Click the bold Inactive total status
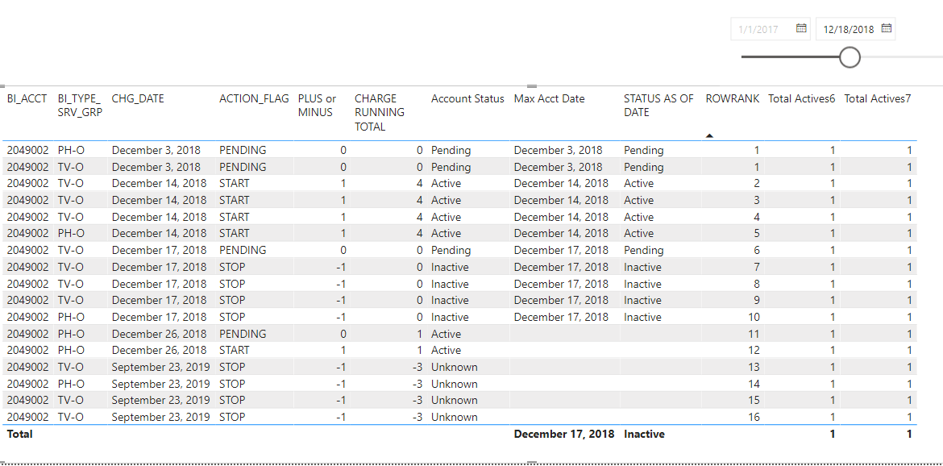This screenshot has width=943, height=466. (644, 434)
